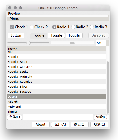Click the preview Button
This screenshot has width=118, height=140.
pos(16,35)
